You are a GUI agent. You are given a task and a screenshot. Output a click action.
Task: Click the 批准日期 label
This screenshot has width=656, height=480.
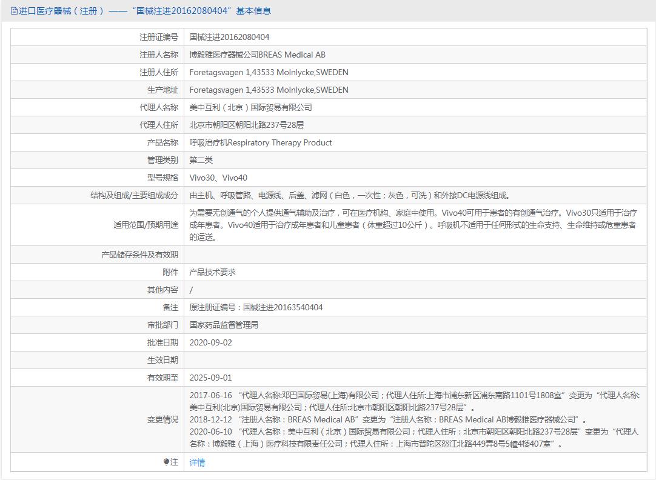tap(162, 342)
